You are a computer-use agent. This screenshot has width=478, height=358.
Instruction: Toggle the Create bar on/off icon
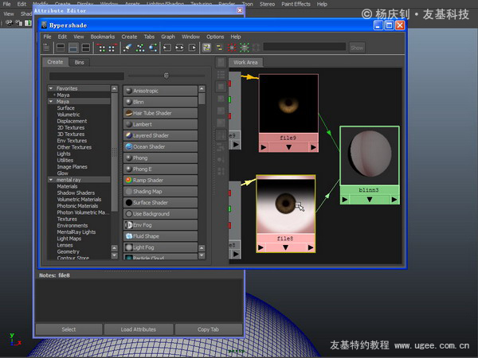click(x=46, y=48)
